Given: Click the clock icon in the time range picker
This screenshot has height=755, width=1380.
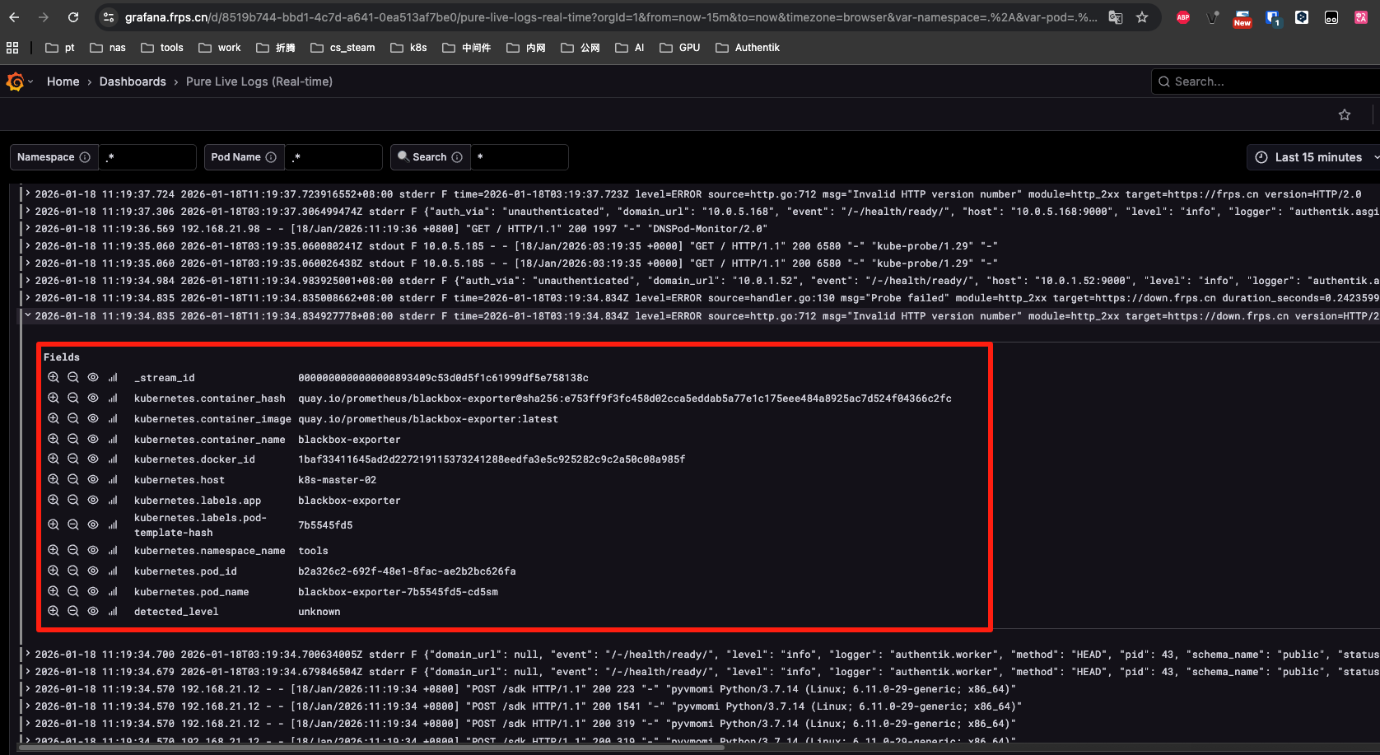Looking at the screenshot, I should coord(1260,156).
